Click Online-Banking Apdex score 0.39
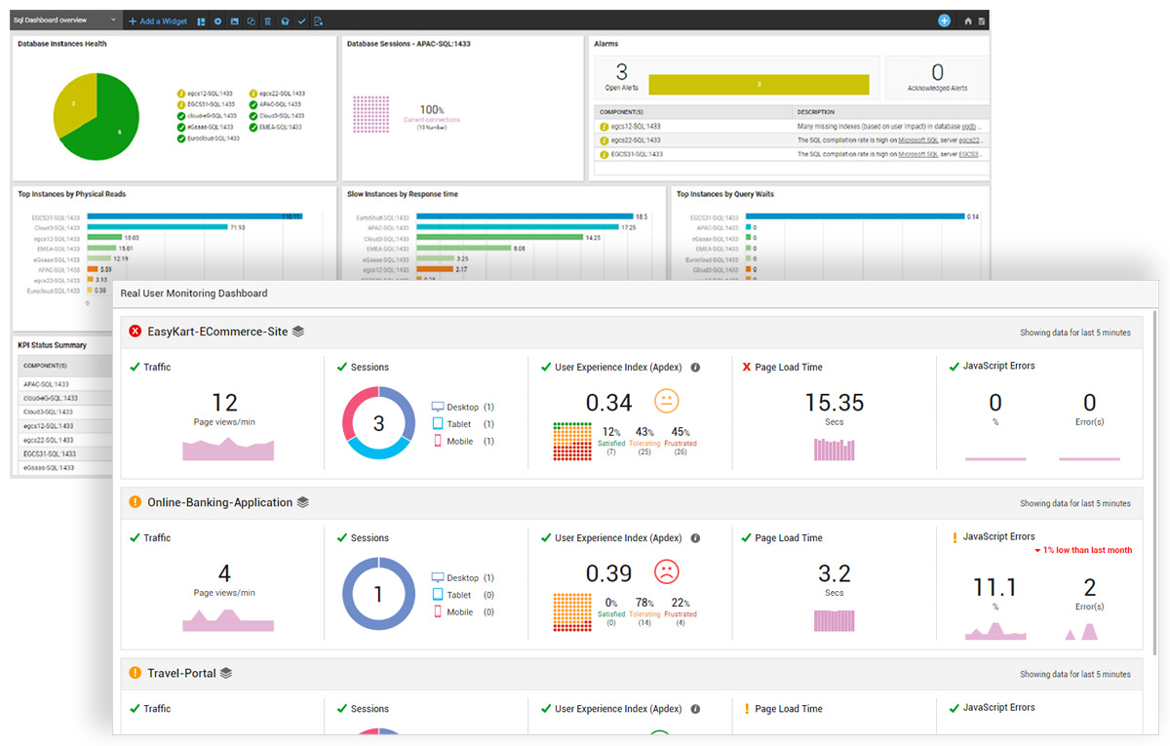The width and height of the screenshot is (1170, 746). coord(608,573)
